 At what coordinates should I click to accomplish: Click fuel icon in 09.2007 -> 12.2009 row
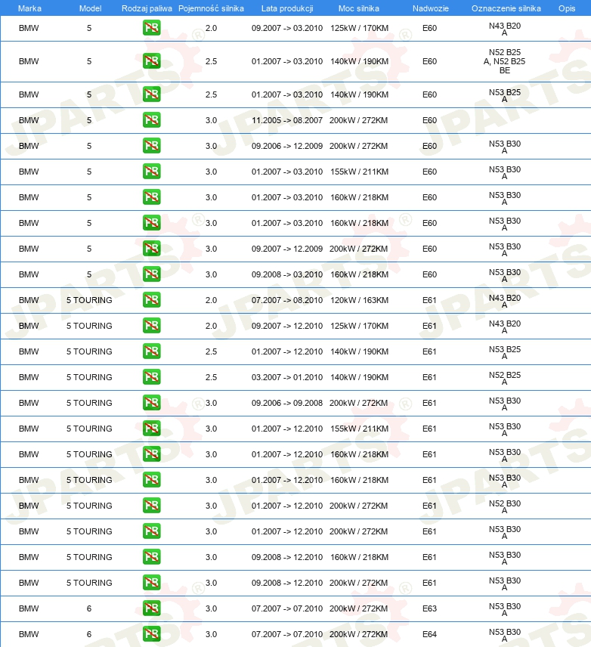151,249
